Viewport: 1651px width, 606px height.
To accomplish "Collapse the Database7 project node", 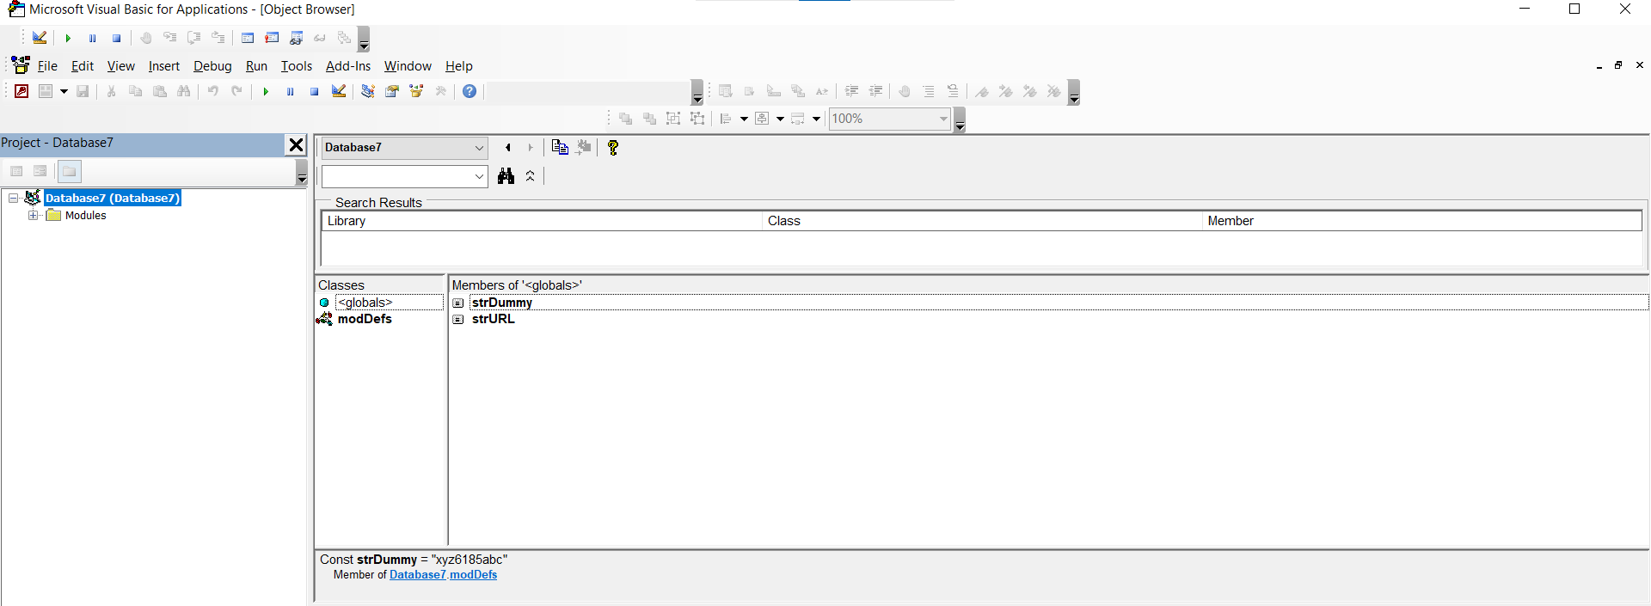I will [x=14, y=198].
